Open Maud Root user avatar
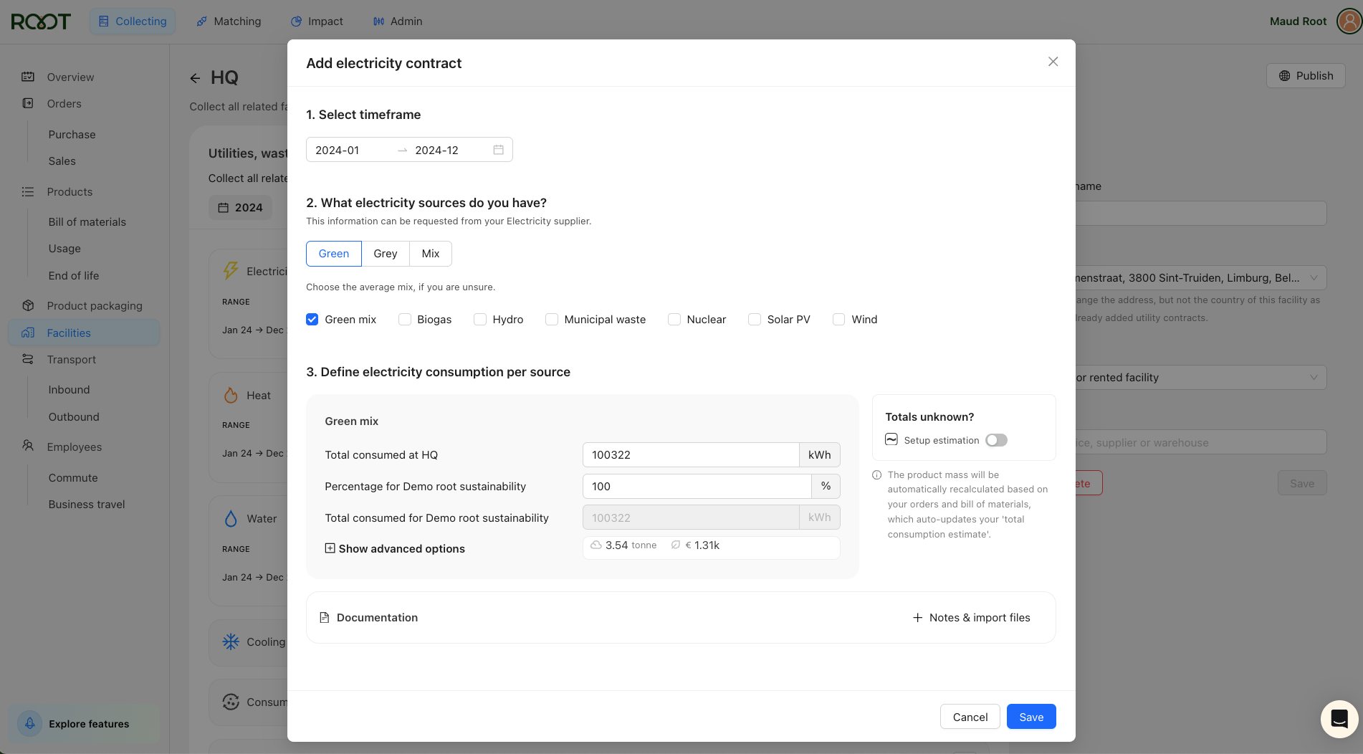Screen dimensions: 1363x754 point(1349,22)
